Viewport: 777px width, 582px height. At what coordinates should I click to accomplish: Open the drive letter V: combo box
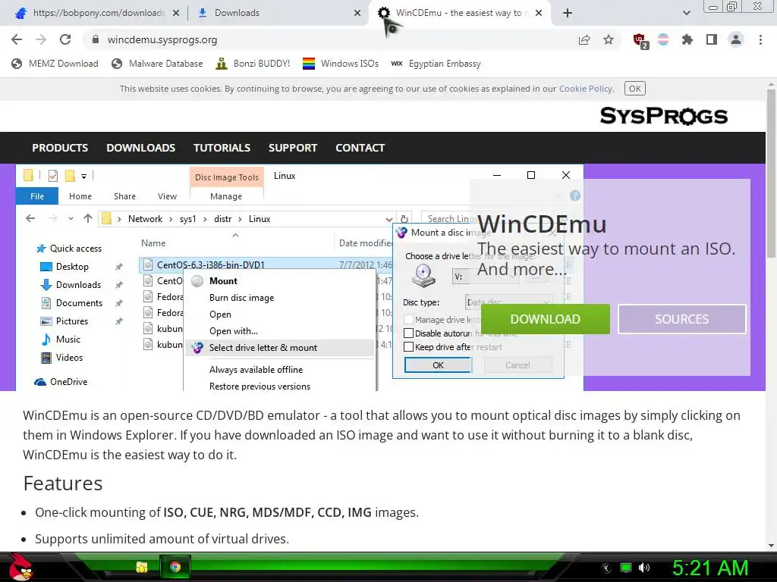[x=485, y=276]
